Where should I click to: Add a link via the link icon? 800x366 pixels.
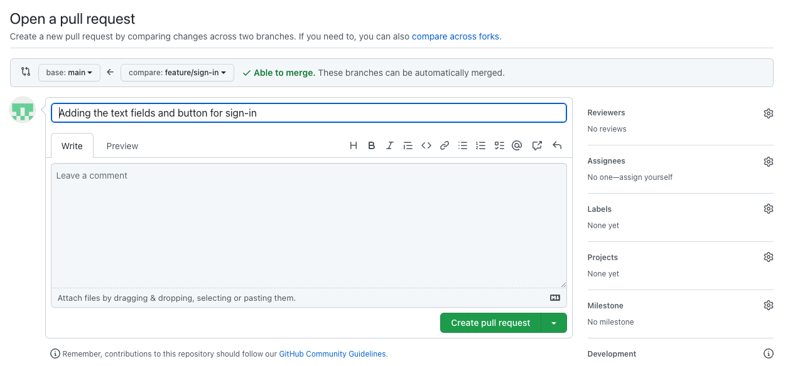[x=445, y=145]
